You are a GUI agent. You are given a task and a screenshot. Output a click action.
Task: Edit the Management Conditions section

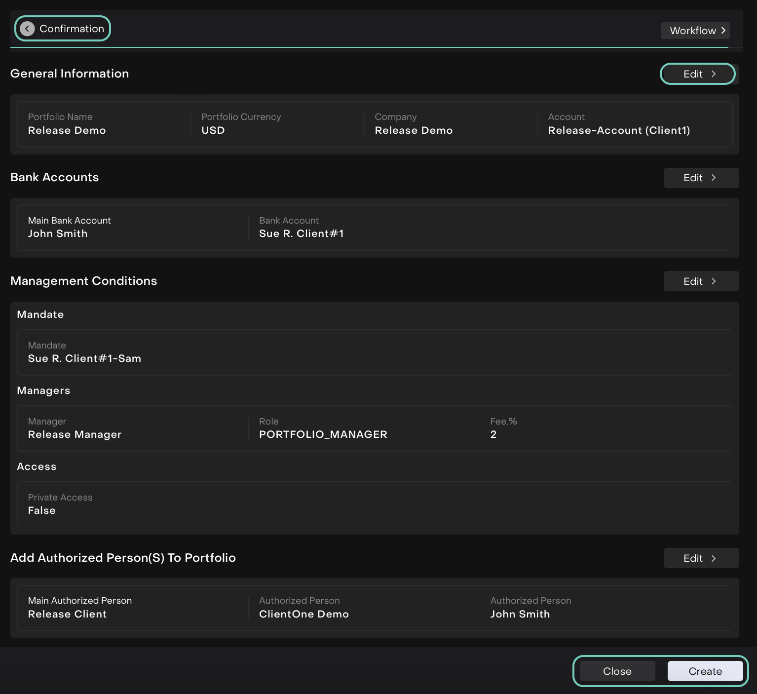click(700, 281)
